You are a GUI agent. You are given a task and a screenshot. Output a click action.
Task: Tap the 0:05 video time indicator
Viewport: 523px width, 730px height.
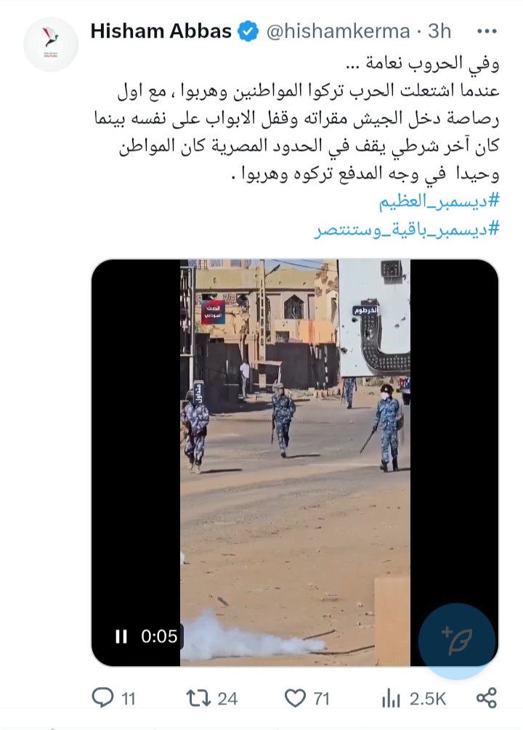(159, 636)
